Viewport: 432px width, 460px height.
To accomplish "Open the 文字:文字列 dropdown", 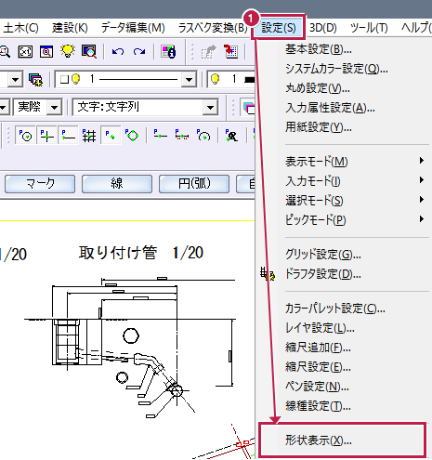I will click(210, 107).
